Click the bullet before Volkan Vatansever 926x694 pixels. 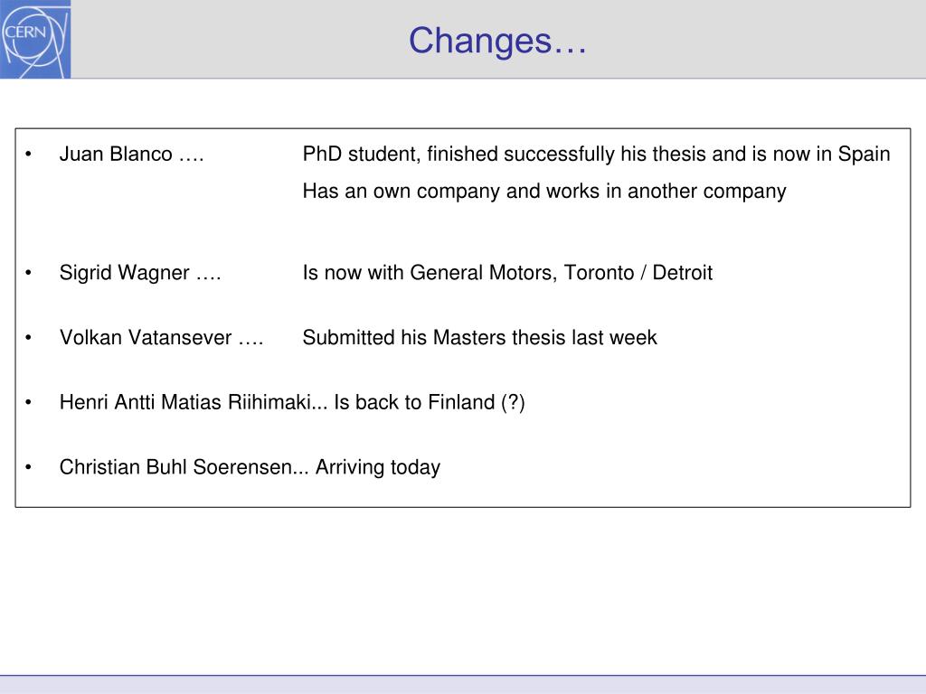tap(28, 338)
